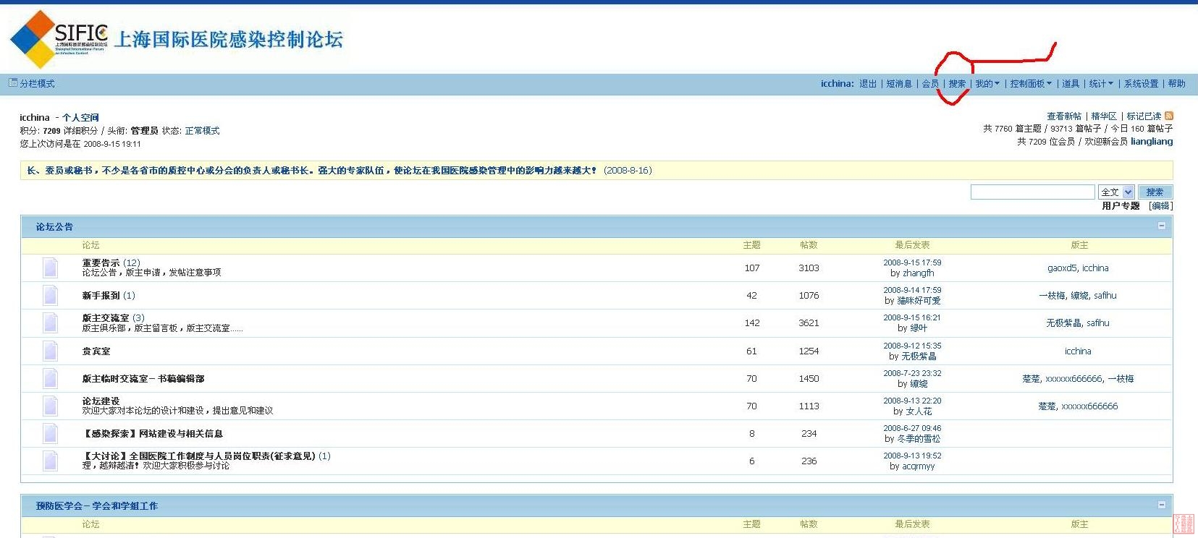Click the folder icon beside 感染探索
This screenshot has height=538, width=1198.
50,433
